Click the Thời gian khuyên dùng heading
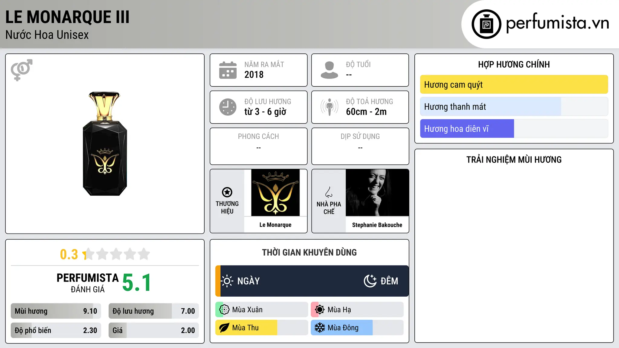 point(309,252)
